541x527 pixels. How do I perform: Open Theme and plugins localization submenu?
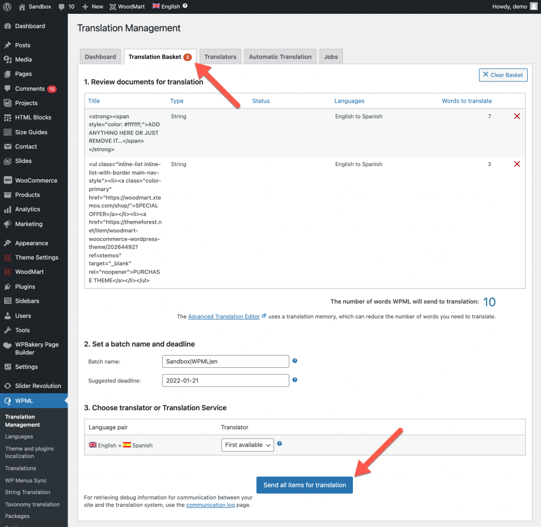pyautogui.click(x=30, y=452)
